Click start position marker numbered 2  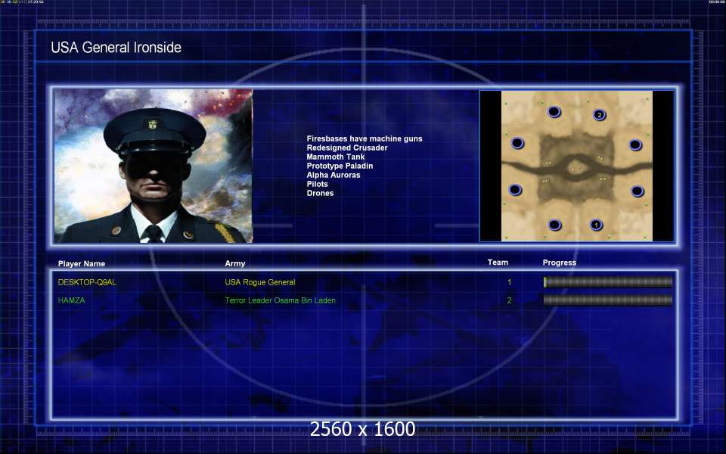[599, 114]
